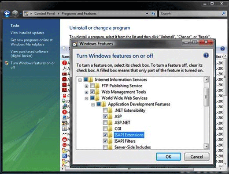Click the Back navigation arrow
Screen dimensions: 229x174
coord(7,14)
